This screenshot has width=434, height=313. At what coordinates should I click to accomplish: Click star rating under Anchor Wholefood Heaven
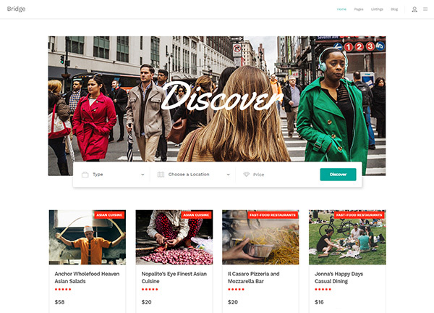[63, 289]
